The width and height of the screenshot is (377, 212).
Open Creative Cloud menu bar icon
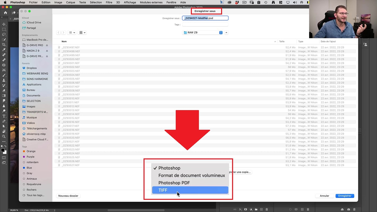click(x=230, y=2)
